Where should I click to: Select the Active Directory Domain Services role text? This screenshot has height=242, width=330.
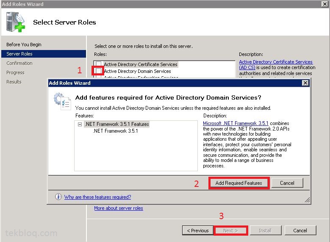[x=137, y=71]
